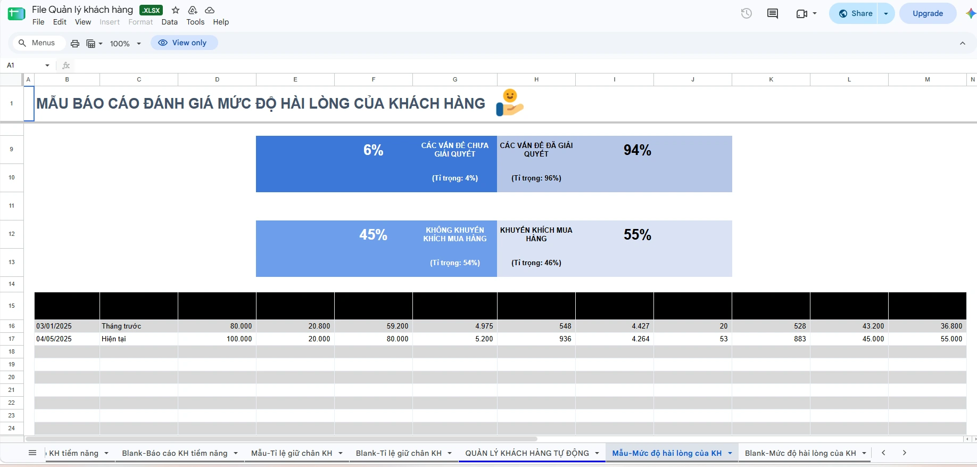This screenshot has height=467, width=977.
Task: Check the cloud document status icon
Action: 210,10
